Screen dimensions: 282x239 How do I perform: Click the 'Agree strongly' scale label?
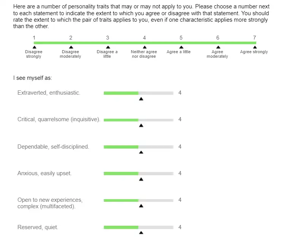pos(254,52)
